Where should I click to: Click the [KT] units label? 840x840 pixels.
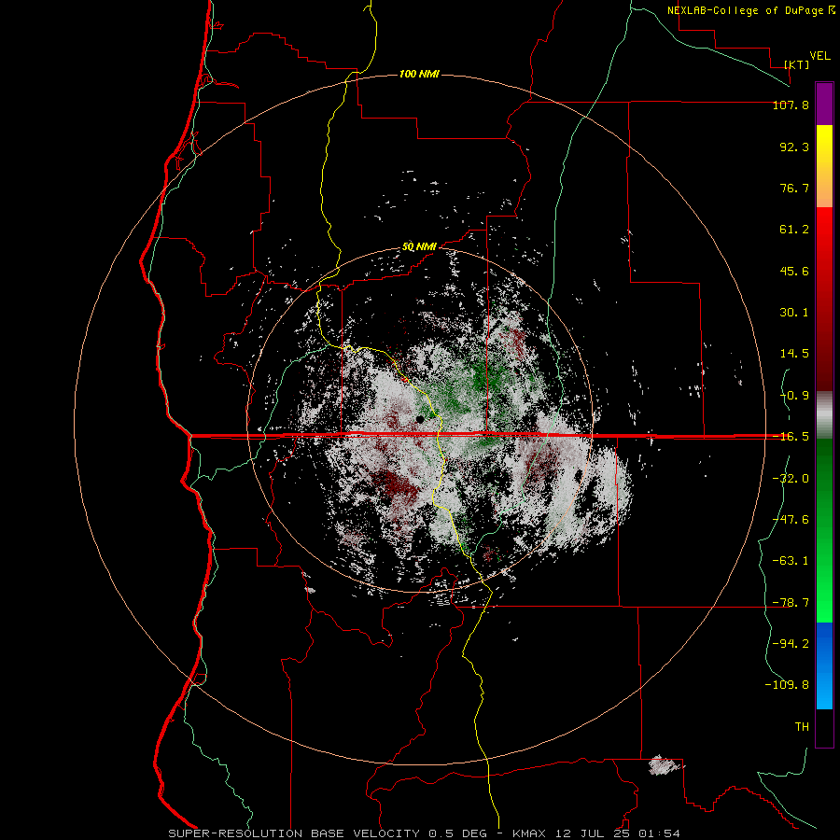pos(797,64)
